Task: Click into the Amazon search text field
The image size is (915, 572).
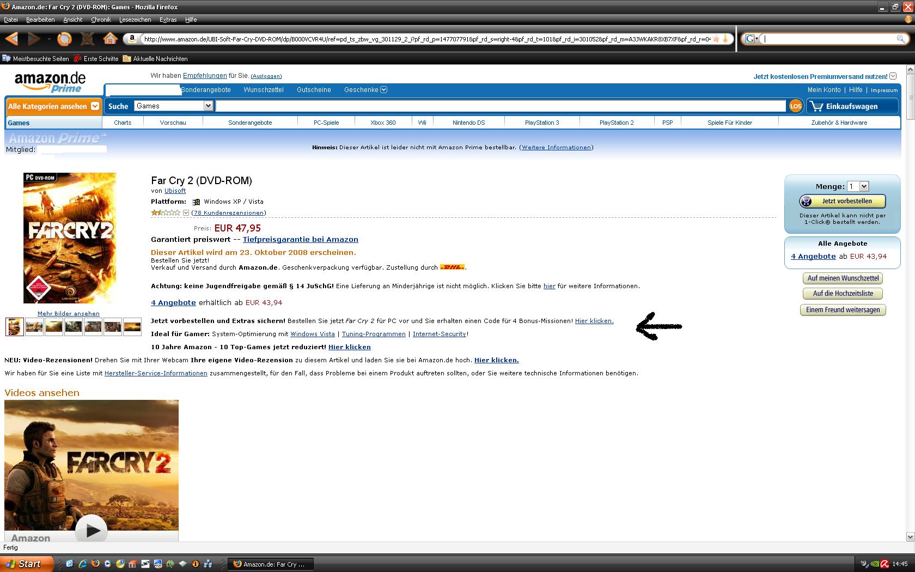Action: coord(501,106)
